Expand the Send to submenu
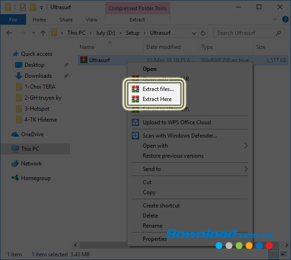 (246, 169)
